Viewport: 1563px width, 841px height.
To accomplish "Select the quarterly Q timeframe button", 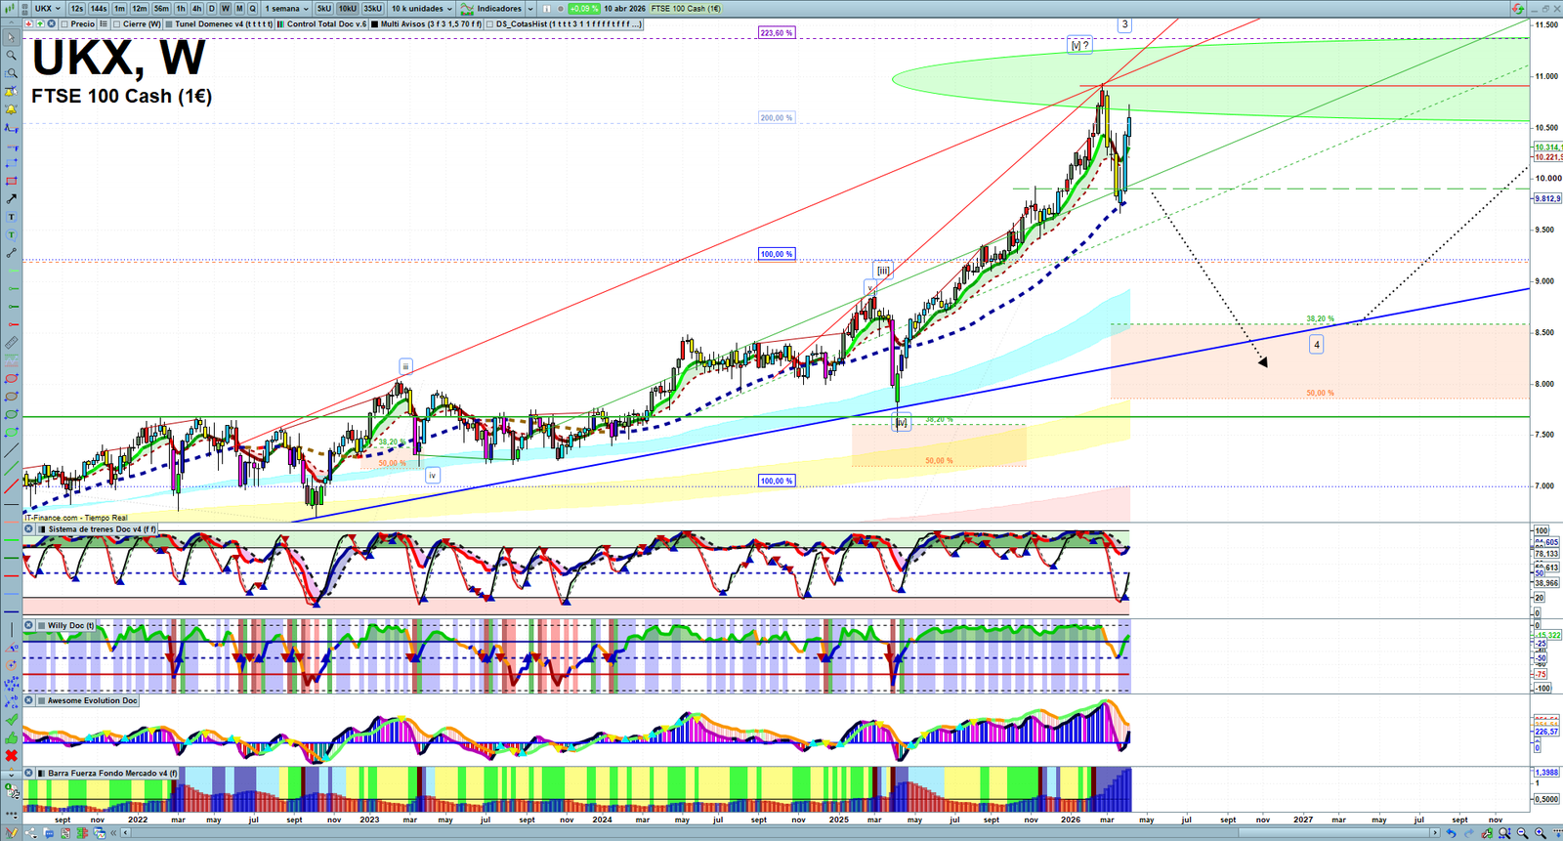I will [x=252, y=9].
